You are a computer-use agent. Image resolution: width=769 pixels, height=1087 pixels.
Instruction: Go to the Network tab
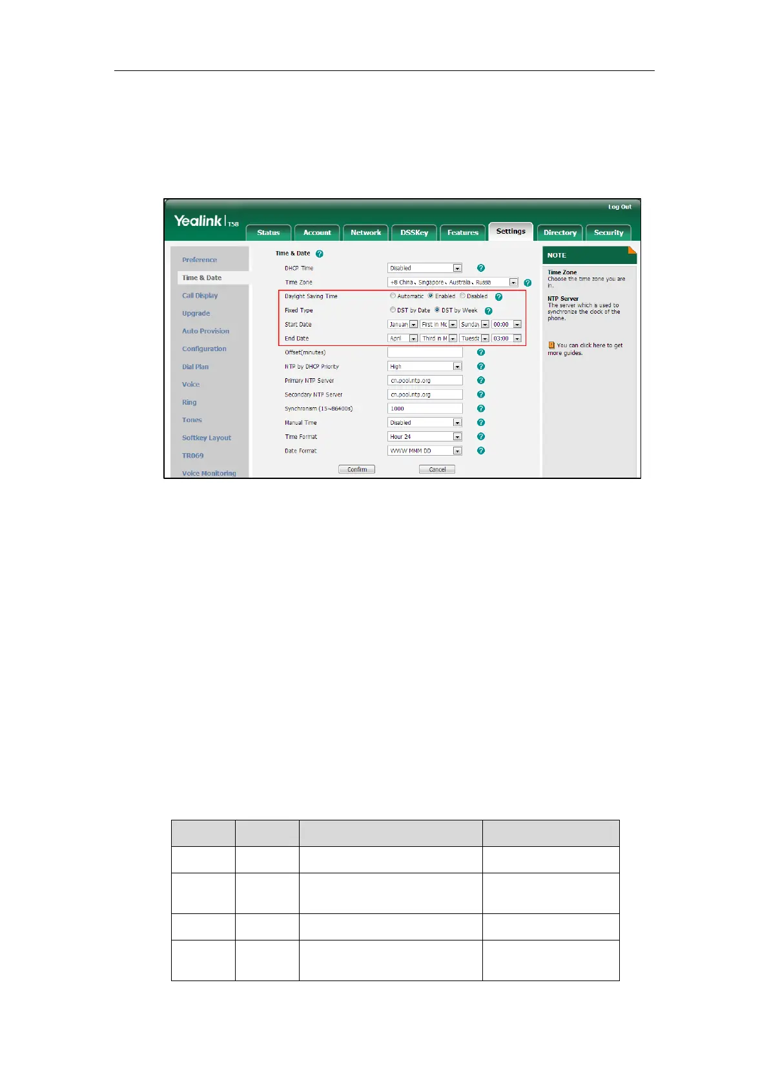(x=366, y=232)
